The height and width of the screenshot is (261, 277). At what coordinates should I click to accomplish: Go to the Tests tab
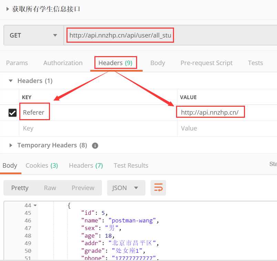tap(255, 63)
